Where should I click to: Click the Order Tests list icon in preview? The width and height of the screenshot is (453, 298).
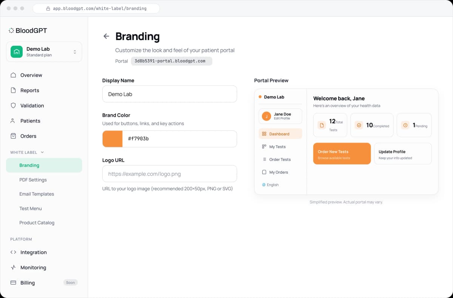[x=264, y=160]
